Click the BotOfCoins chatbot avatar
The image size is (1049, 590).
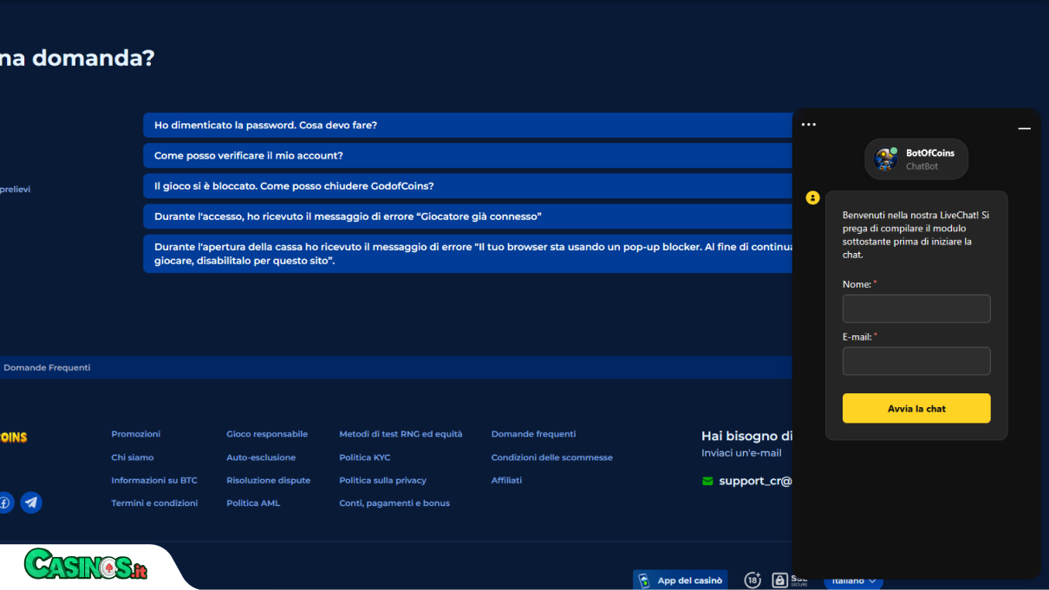[886, 159]
